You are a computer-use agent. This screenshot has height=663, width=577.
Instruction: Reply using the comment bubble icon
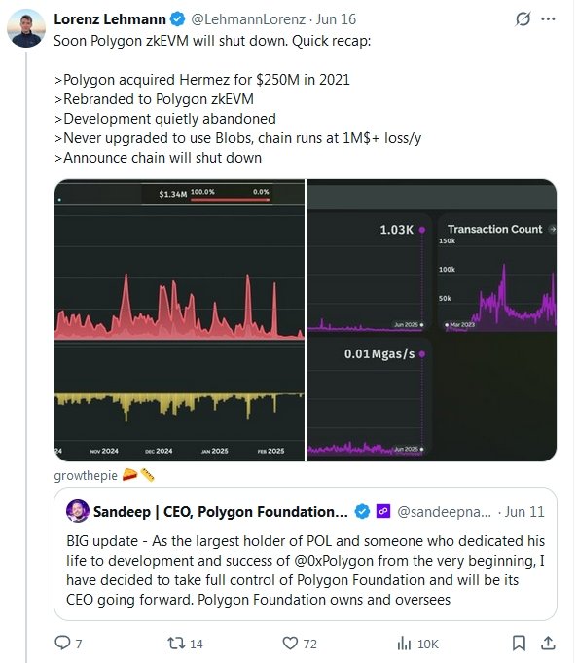pyautogui.click(x=62, y=644)
